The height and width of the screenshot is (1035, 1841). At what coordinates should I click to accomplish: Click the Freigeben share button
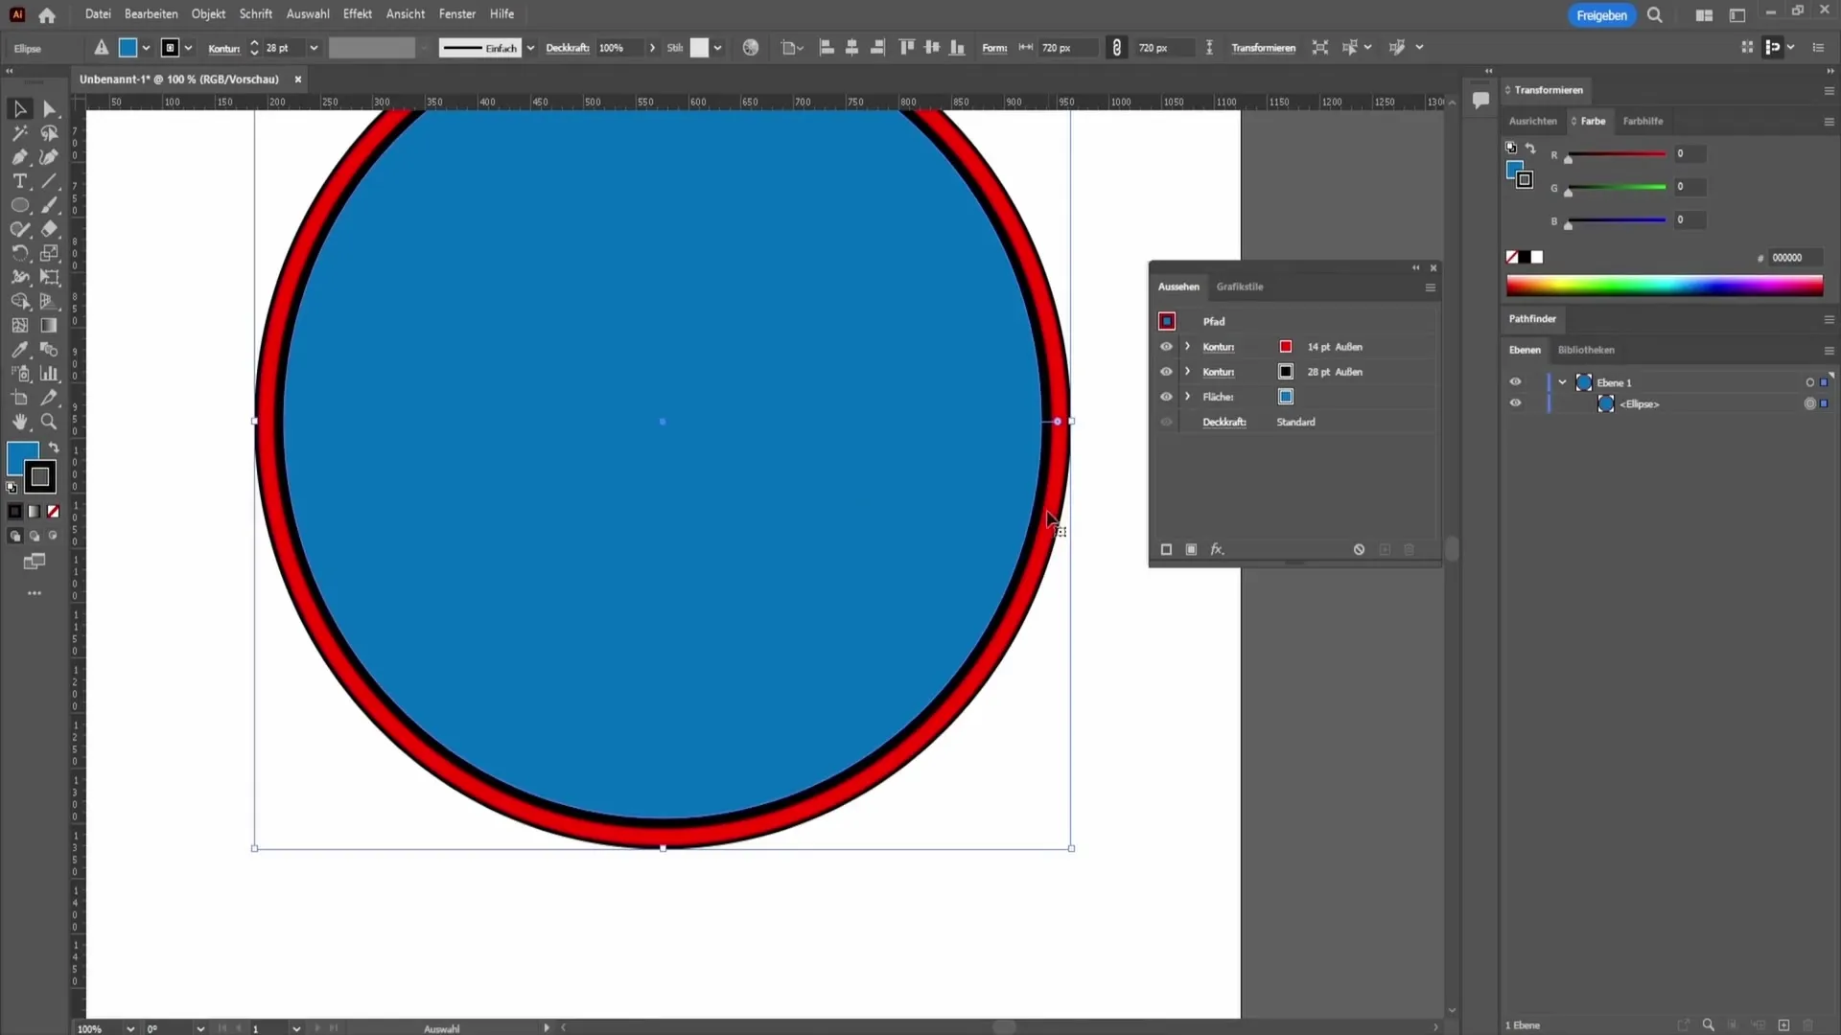click(x=1601, y=15)
